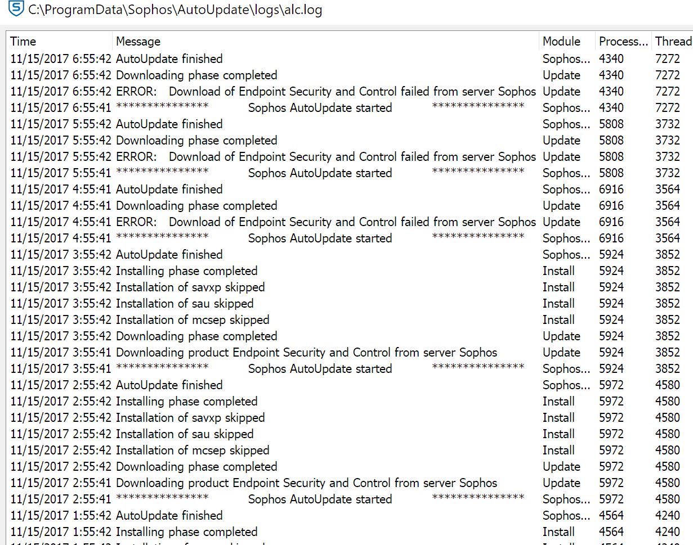Select the Install module cell of the 2:55:42 sau row

tap(558, 434)
